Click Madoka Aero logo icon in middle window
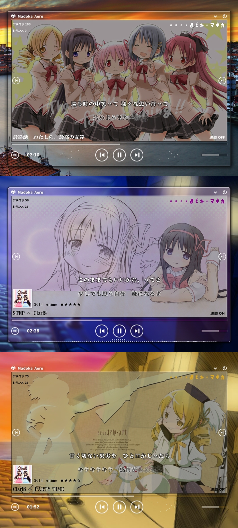This screenshot has width=238, height=528. point(13,192)
